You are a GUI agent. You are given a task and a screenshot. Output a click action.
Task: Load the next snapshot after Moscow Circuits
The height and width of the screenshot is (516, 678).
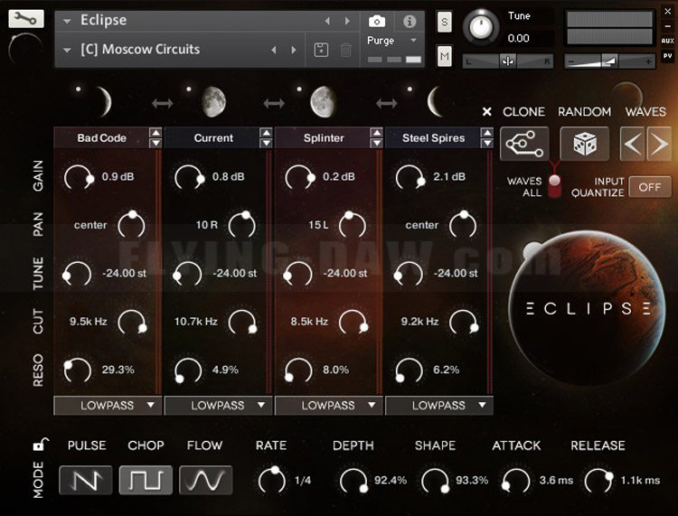(x=294, y=50)
